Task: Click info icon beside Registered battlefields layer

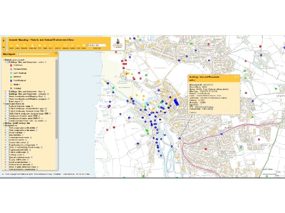Action: [x=30, y=150]
